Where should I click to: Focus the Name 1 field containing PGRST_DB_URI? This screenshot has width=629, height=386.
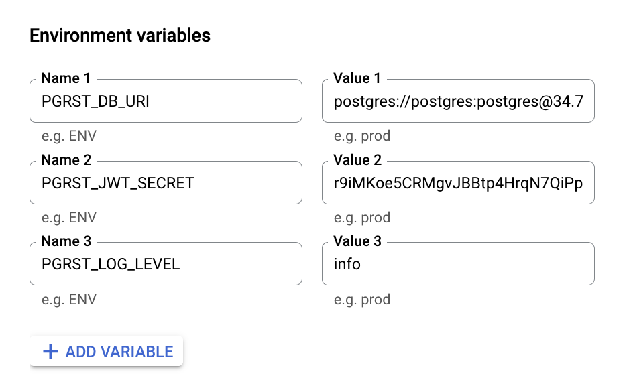coord(166,101)
